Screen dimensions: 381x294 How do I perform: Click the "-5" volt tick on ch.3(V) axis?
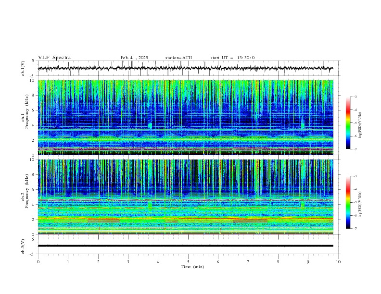[33, 254]
